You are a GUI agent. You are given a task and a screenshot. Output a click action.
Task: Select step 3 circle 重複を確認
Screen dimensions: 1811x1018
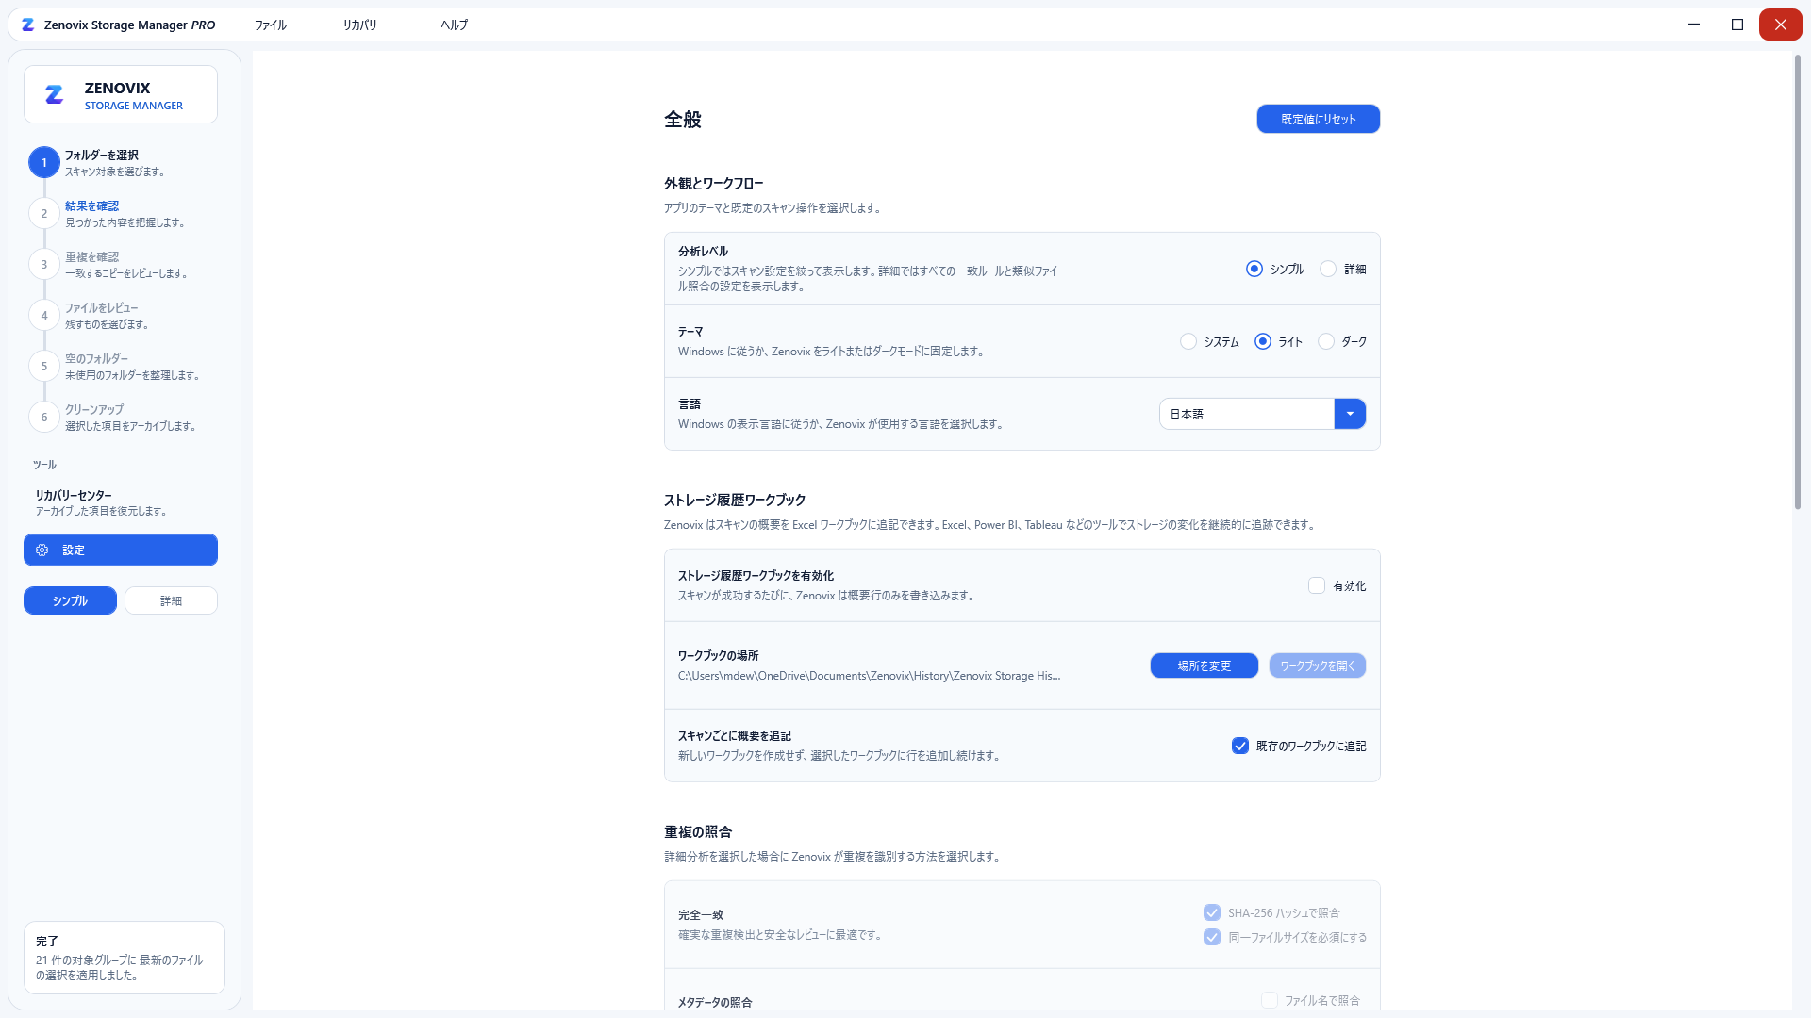[x=44, y=265]
